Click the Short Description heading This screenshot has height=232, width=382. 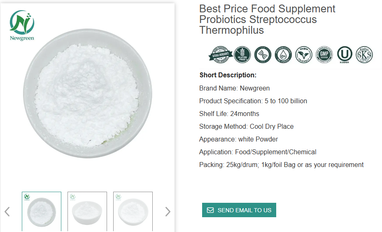[228, 75]
